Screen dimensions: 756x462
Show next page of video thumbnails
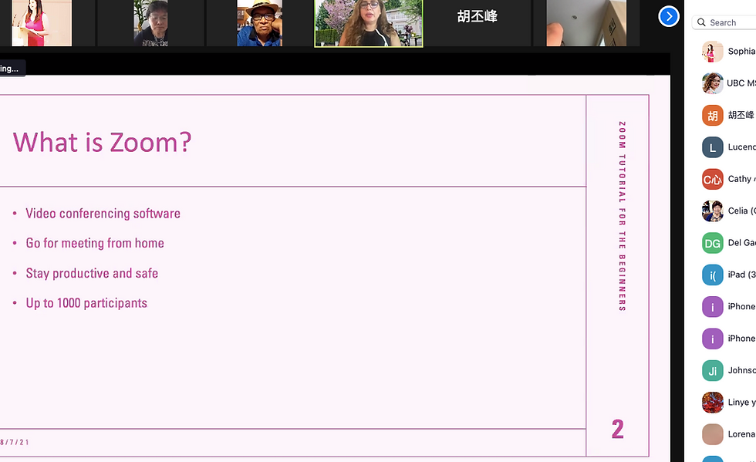click(668, 17)
